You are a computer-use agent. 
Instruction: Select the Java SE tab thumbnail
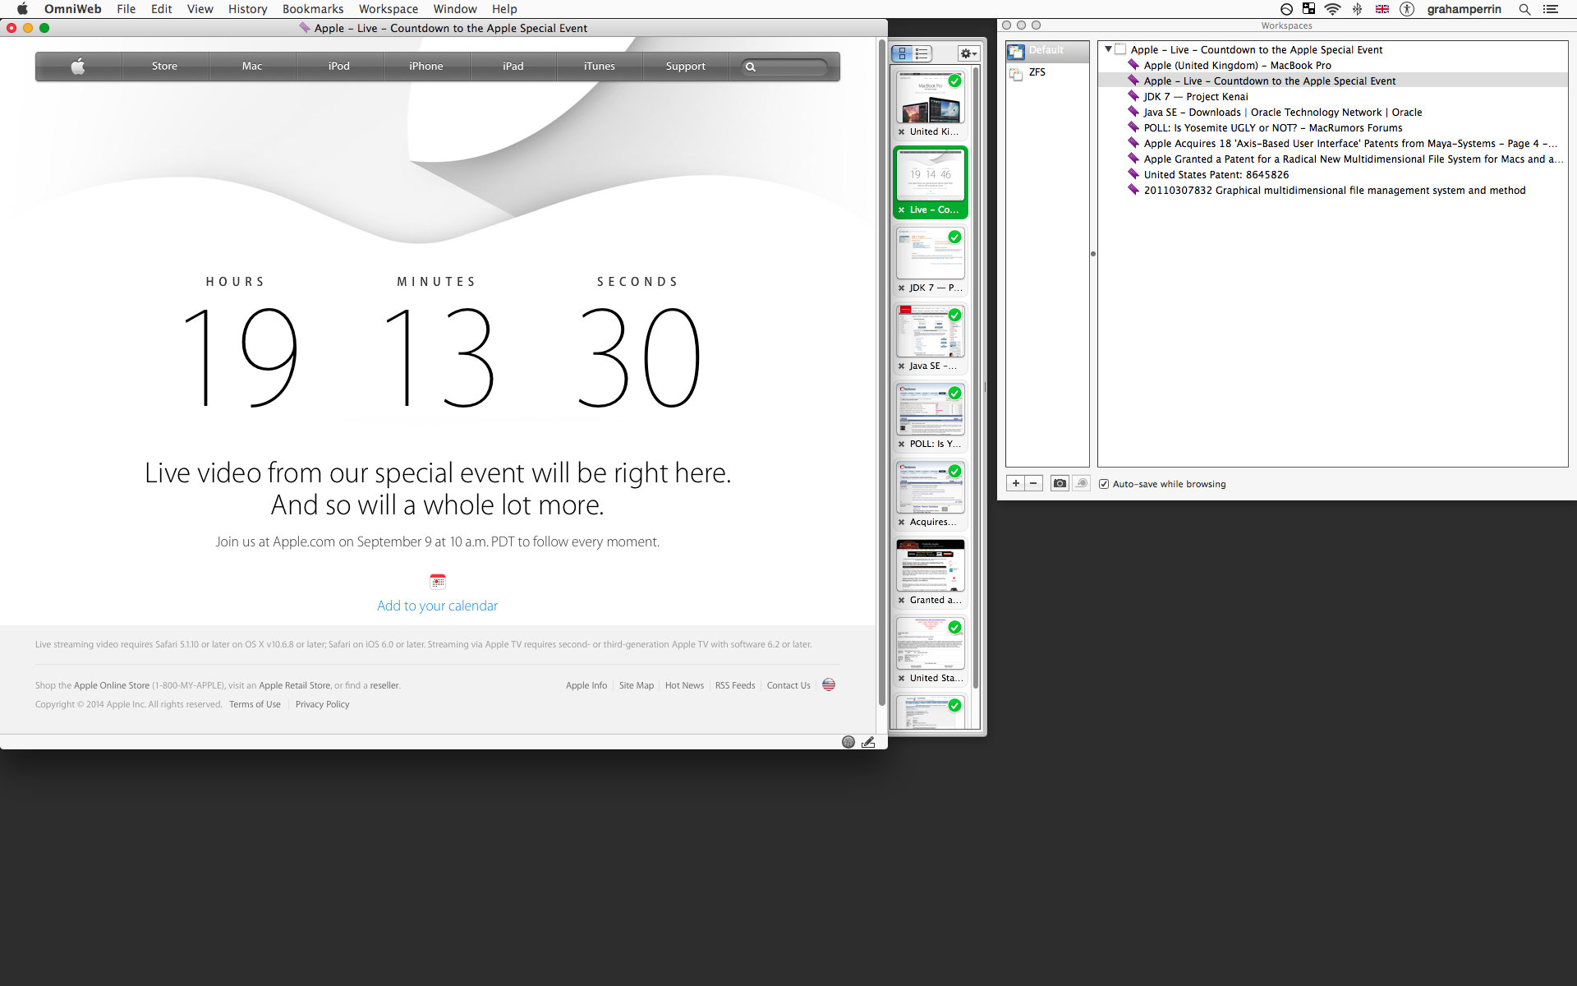coord(930,332)
